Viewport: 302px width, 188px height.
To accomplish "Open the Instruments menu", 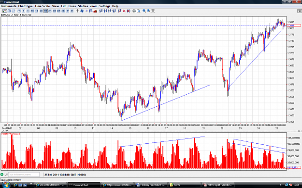I will pyautogui.click(x=9, y=6).
